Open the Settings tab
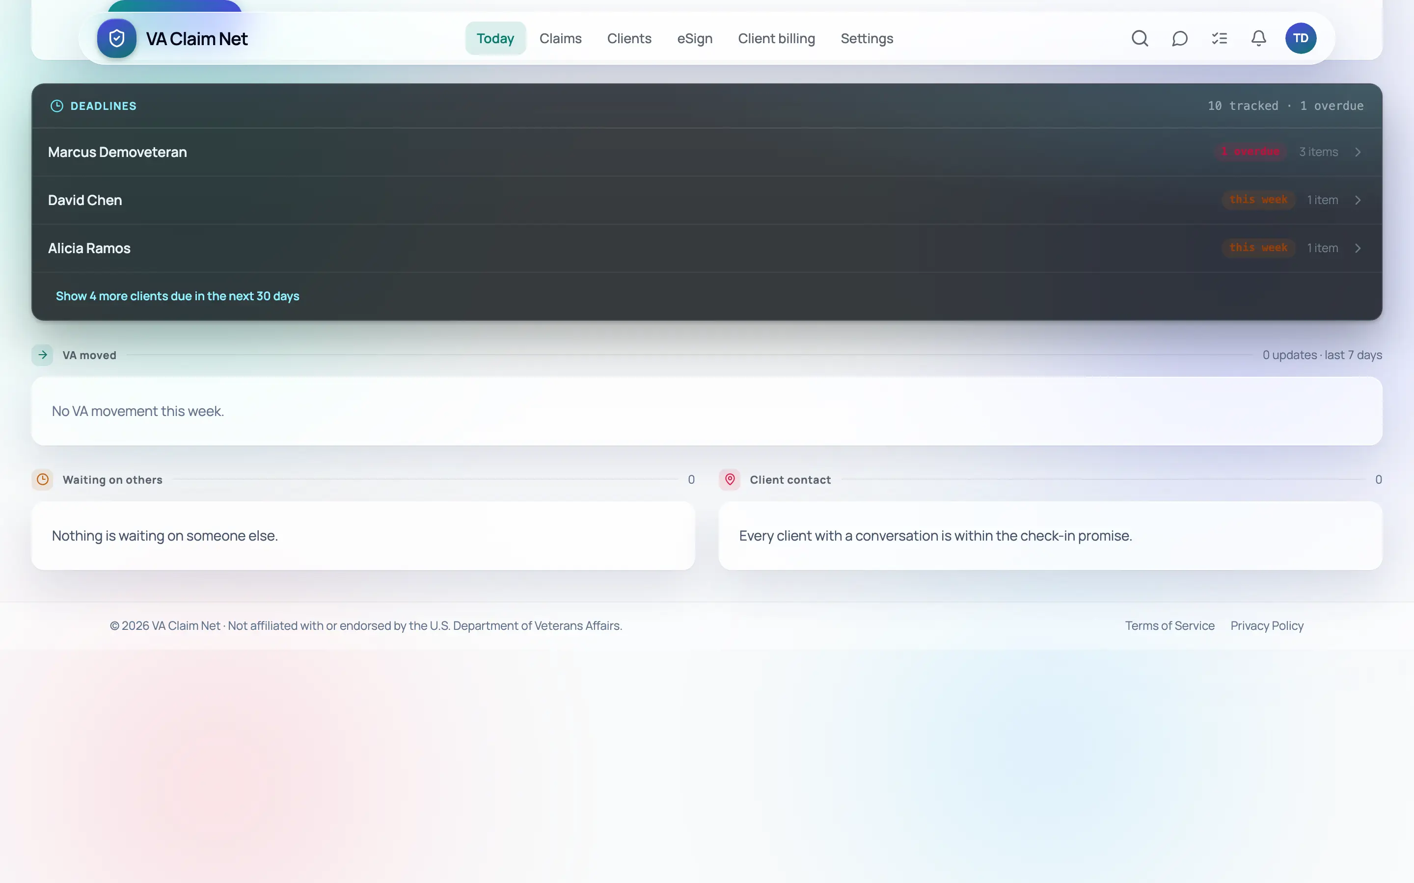Viewport: 1414px width, 883px height. (x=867, y=39)
